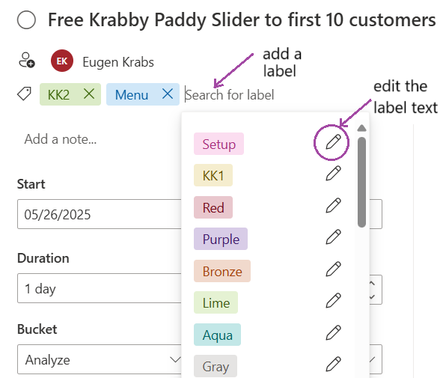440x378 pixels.
Task: Open the Add a note area
Action: click(x=61, y=139)
